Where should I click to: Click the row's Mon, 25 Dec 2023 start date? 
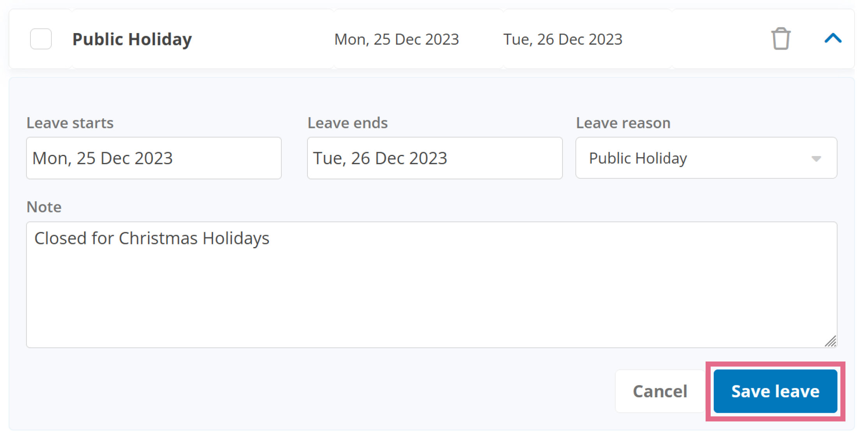pyautogui.click(x=397, y=39)
